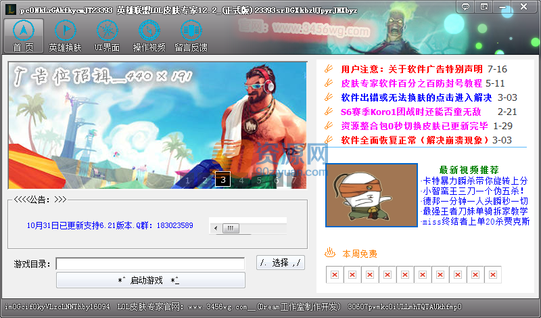This screenshot has width=541, height=318.
Task: Select the highlighted banner slide 3
Action: [223, 179]
